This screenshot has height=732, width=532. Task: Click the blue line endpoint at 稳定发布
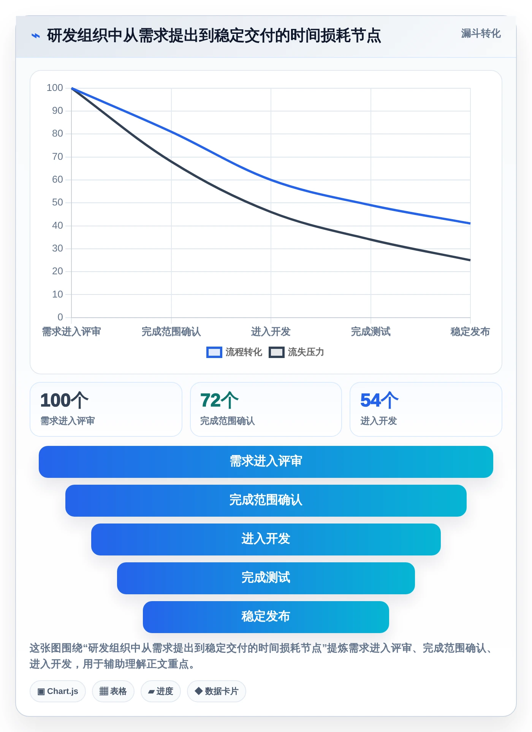(470, 223)
